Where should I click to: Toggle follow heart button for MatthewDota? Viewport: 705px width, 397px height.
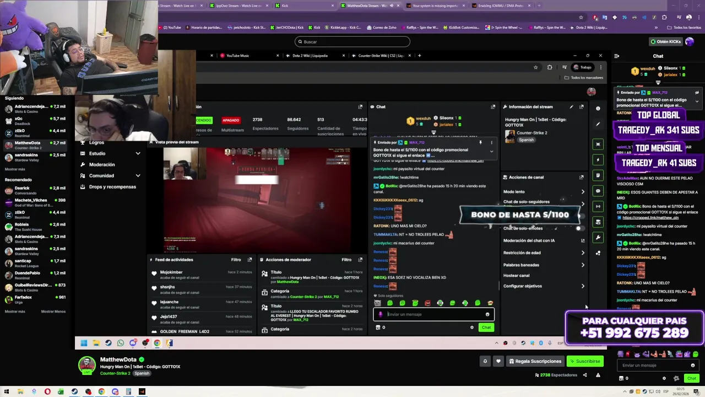(x=498, y=361)
